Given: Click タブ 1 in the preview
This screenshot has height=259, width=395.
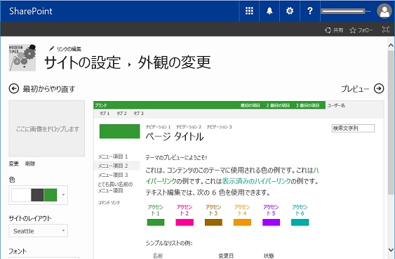Looking at the screenshot, I should pos(105,114).
